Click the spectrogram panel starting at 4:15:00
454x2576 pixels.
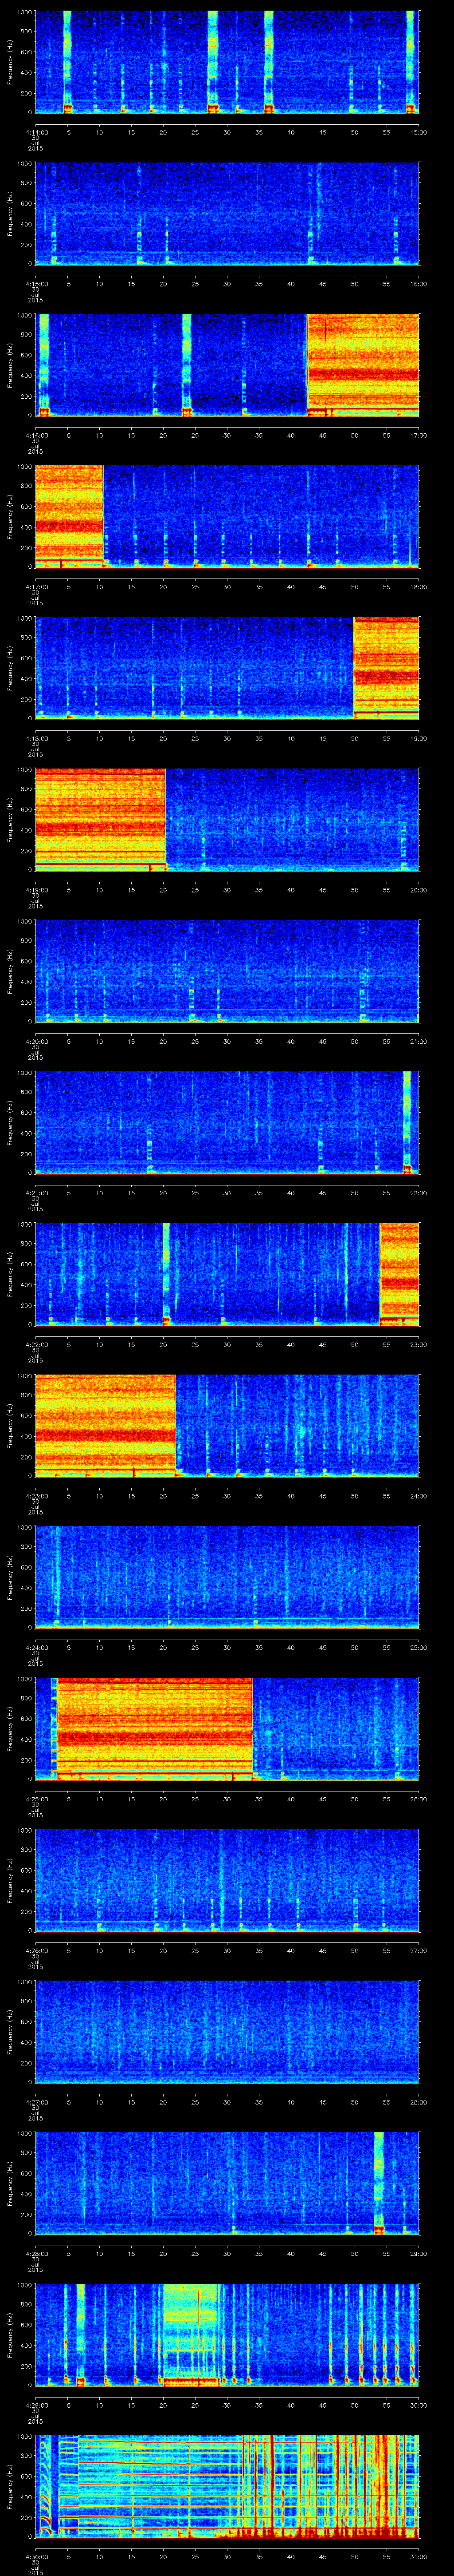coord(227,214)
